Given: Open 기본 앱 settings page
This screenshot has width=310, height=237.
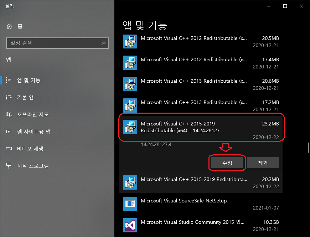Looking at the screenshot, I should pyautogui.click(x=57, y=97).
